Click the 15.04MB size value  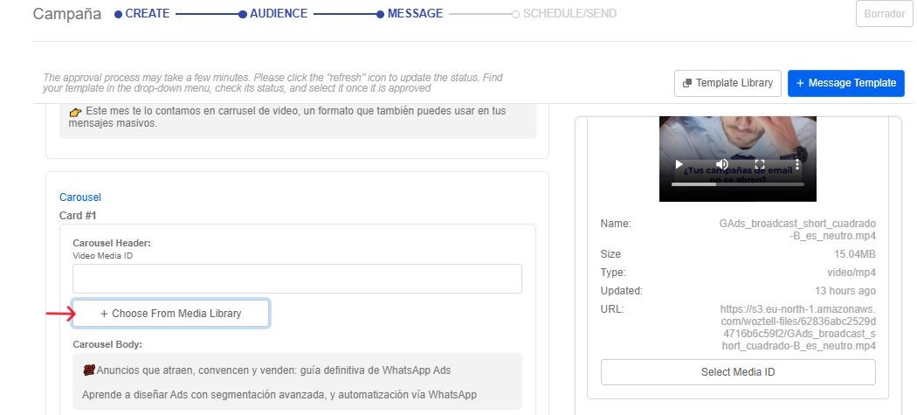coord(854,254)
